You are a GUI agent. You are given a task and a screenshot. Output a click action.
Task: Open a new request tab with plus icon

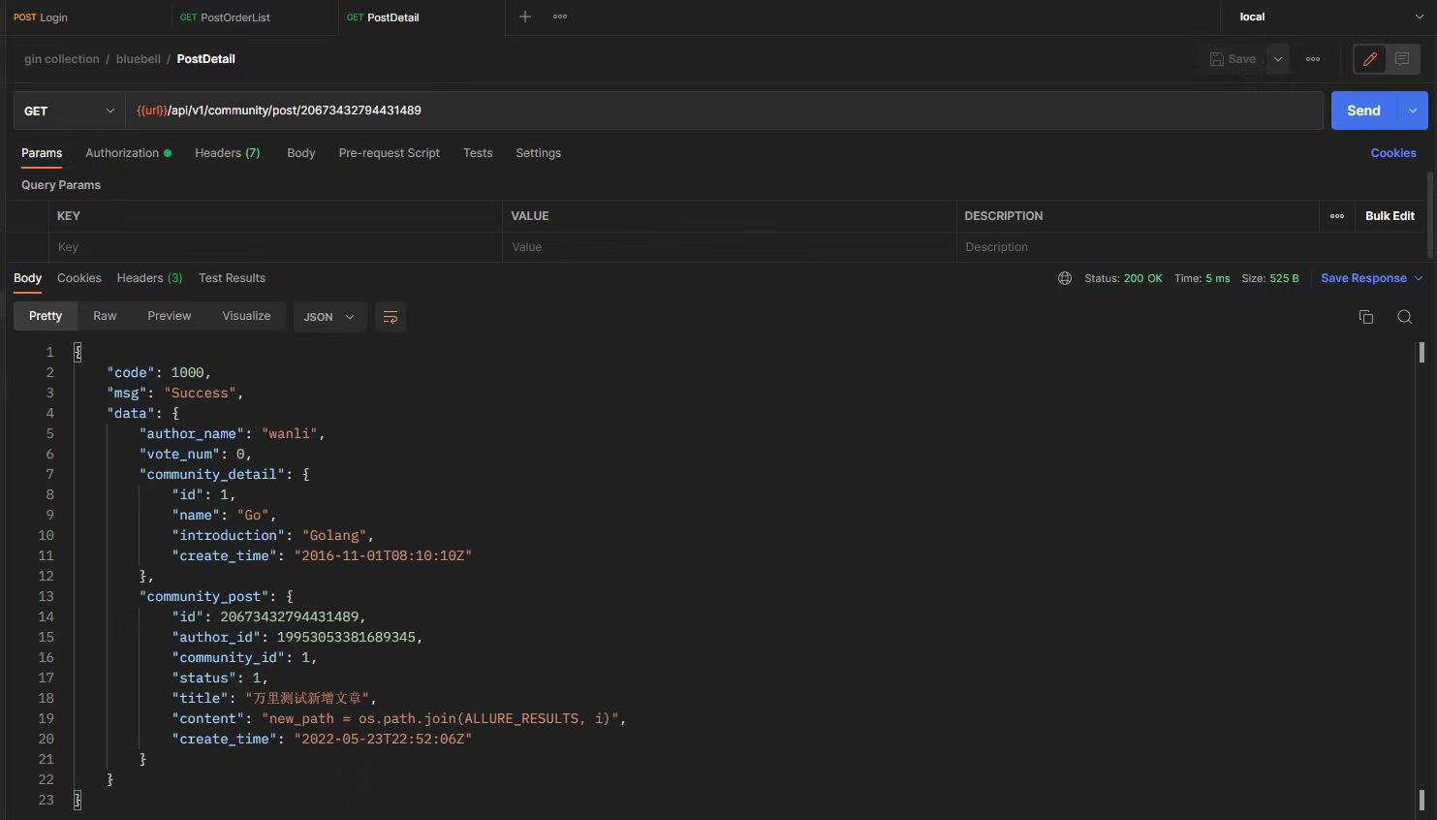click(524, 16)
